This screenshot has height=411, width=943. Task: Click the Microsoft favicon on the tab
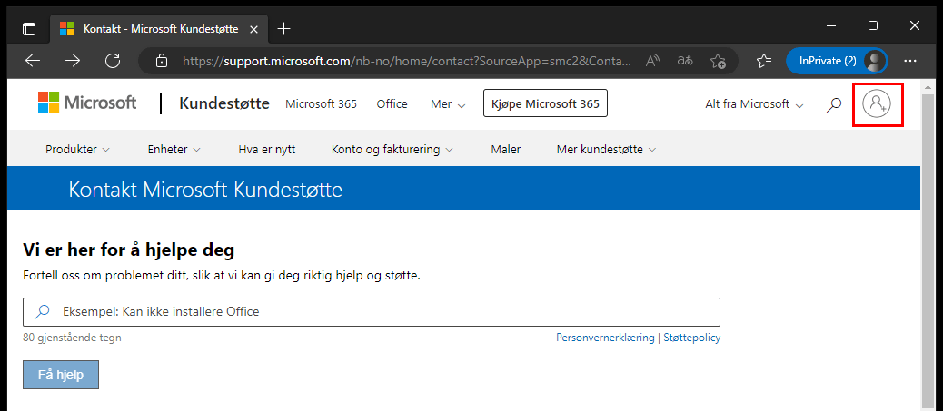tap(66, 29)
